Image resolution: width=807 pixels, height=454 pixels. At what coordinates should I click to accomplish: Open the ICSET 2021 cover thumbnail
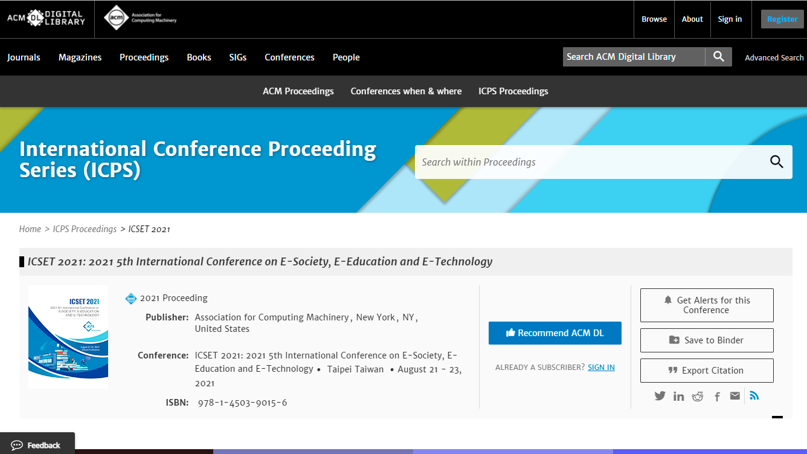pos(68,337)
